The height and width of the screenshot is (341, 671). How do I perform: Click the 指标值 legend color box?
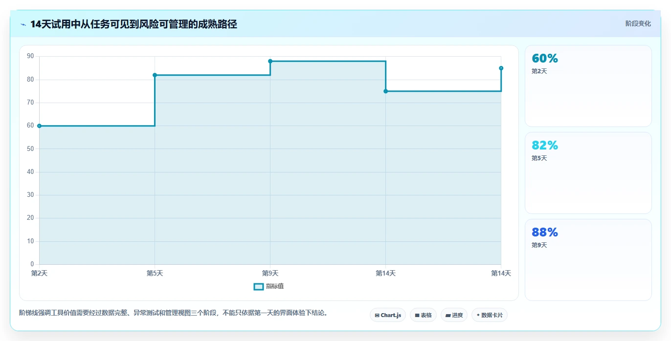(259, 286)
